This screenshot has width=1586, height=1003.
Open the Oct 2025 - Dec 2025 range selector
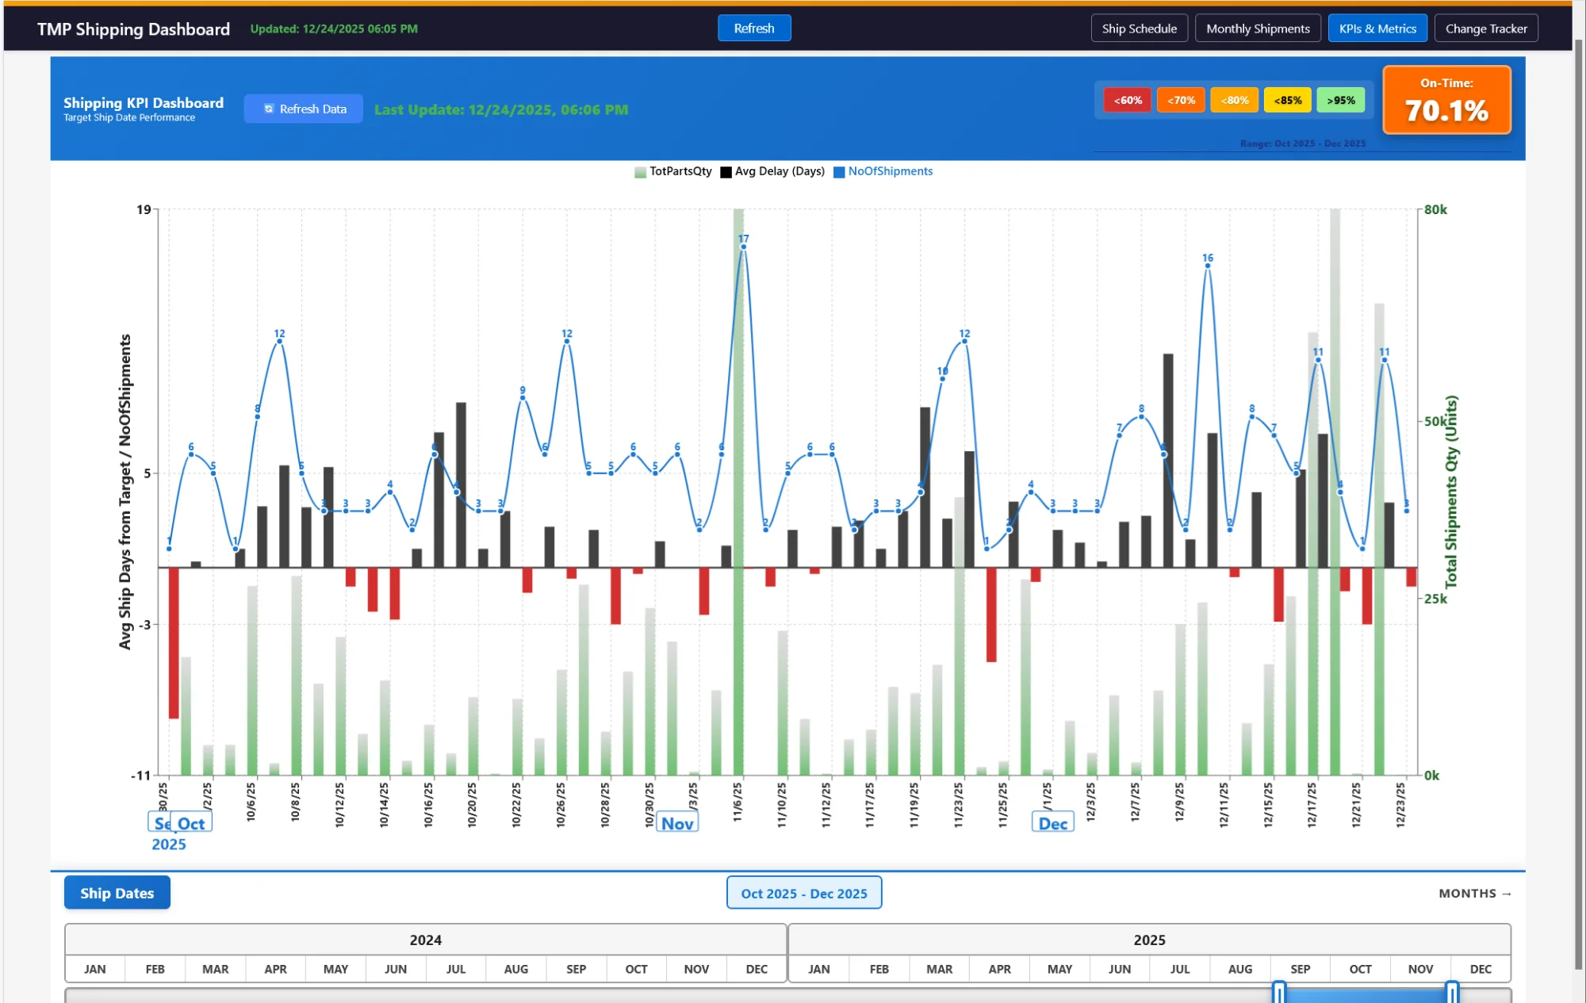[x=803, y=893]
